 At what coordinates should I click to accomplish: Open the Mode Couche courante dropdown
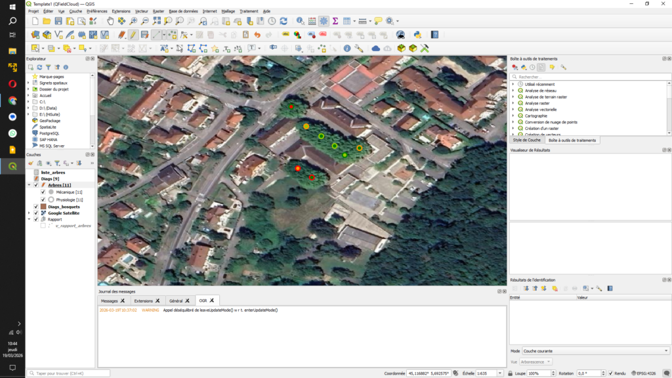[x=595, y=351]
